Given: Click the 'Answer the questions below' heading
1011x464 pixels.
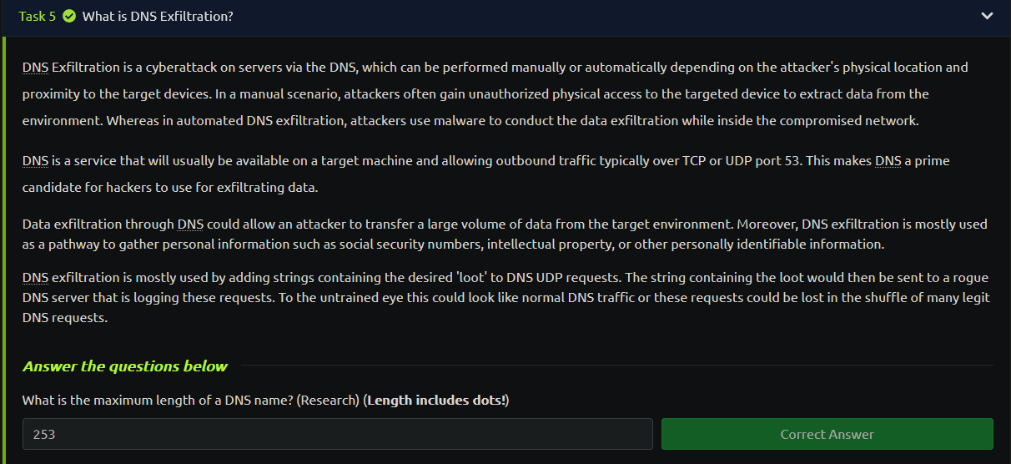Looking at the screenshot, I should [125, 366].
